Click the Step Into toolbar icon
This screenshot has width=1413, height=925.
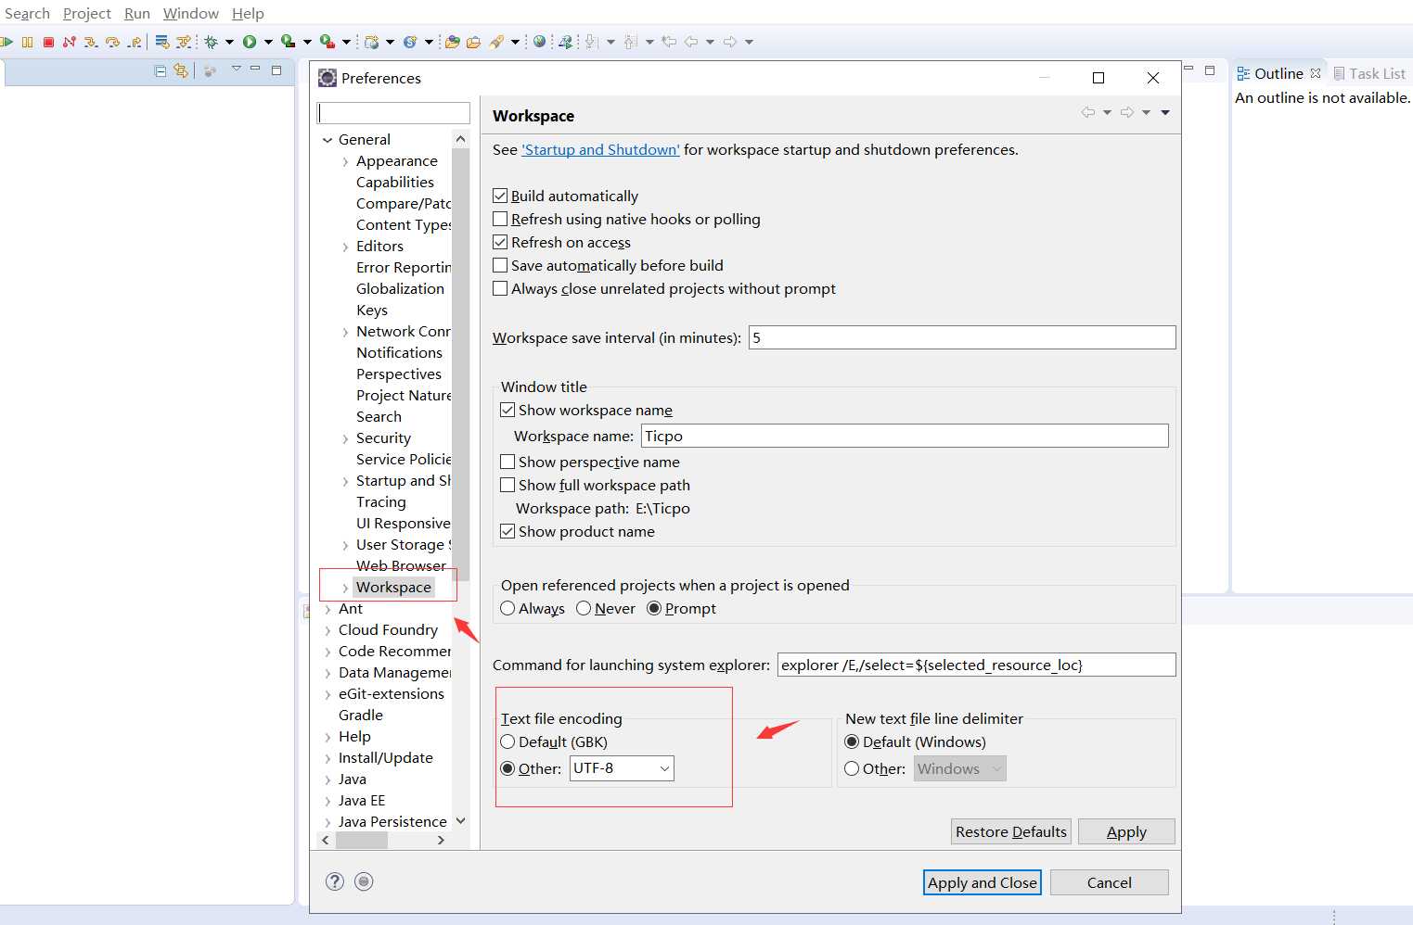click(91, 42)
